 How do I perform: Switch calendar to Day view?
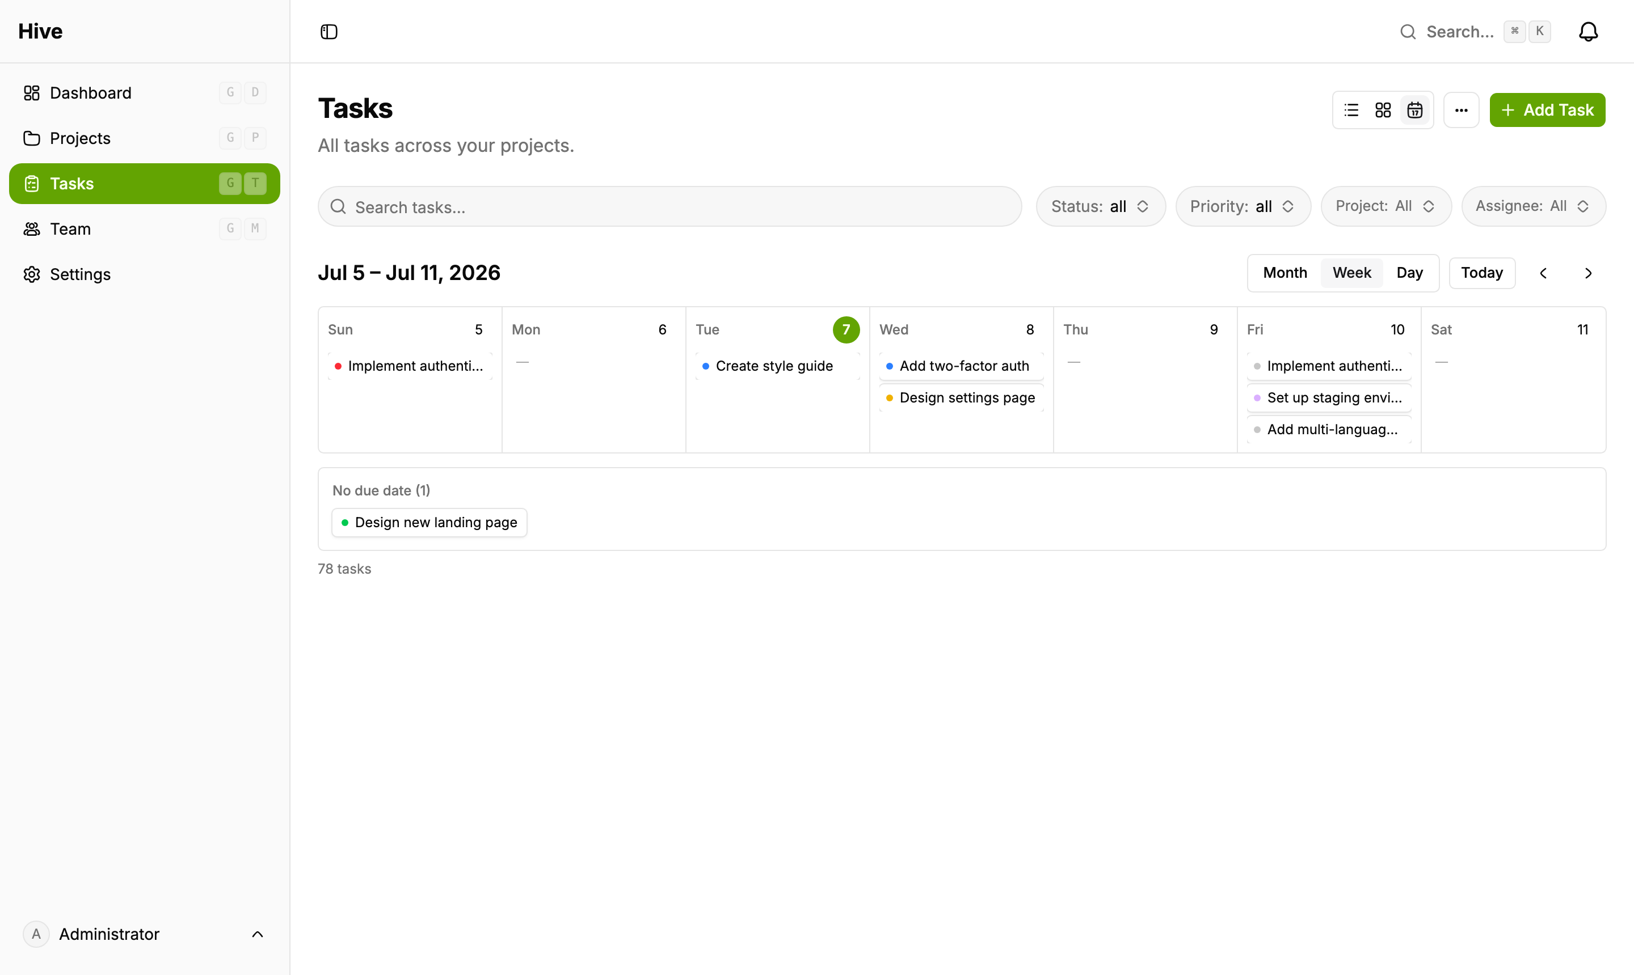pos(1409,273)
